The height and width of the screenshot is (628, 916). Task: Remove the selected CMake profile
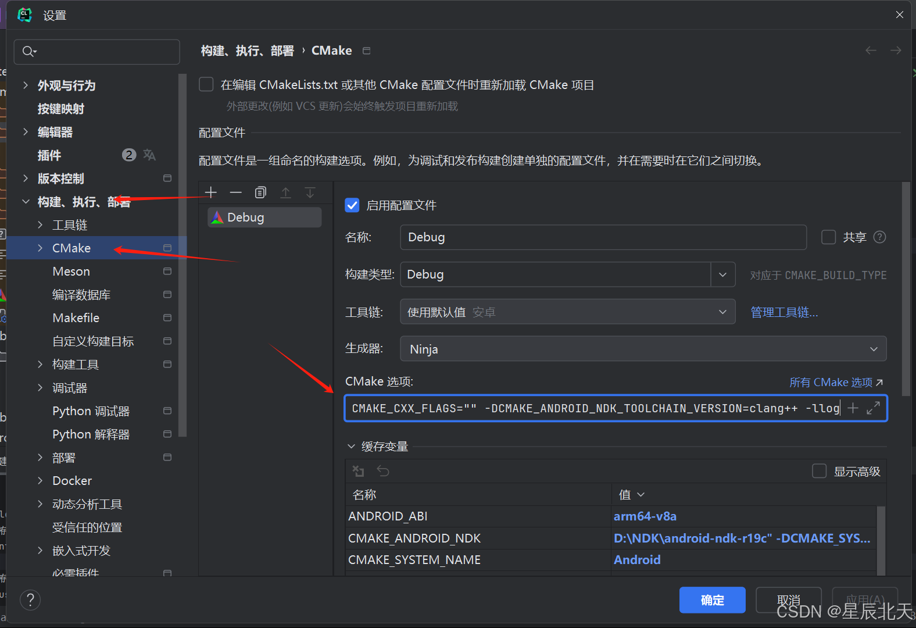235,192
